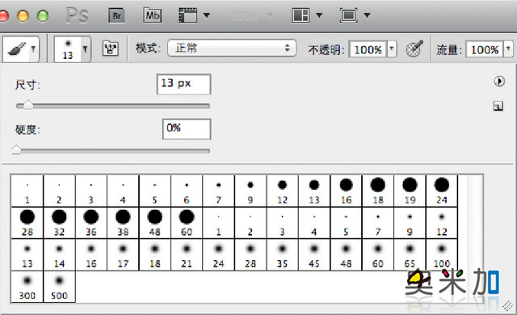Select the hard round 60 brush
Viewport: 517px width, 315px height.
pos(187,223)
